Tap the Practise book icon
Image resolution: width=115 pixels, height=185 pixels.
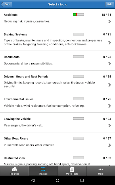pyautogui.click(x=43, y=169)
